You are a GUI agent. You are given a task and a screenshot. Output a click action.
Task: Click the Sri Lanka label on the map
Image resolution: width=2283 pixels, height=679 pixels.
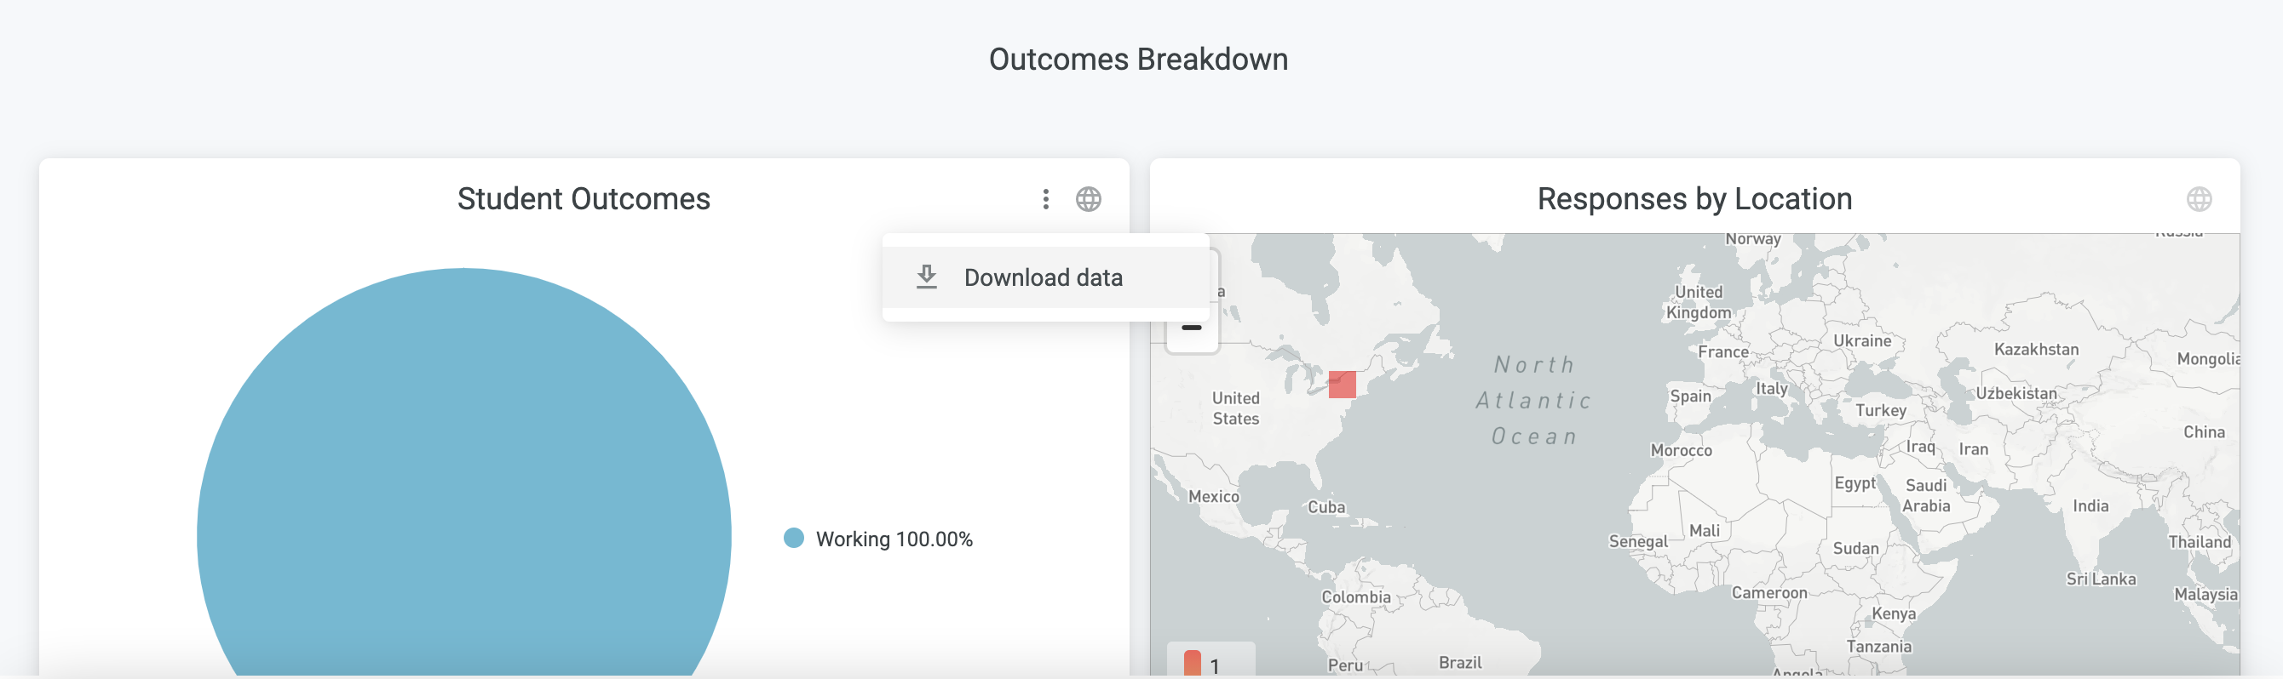point(2101,579)
